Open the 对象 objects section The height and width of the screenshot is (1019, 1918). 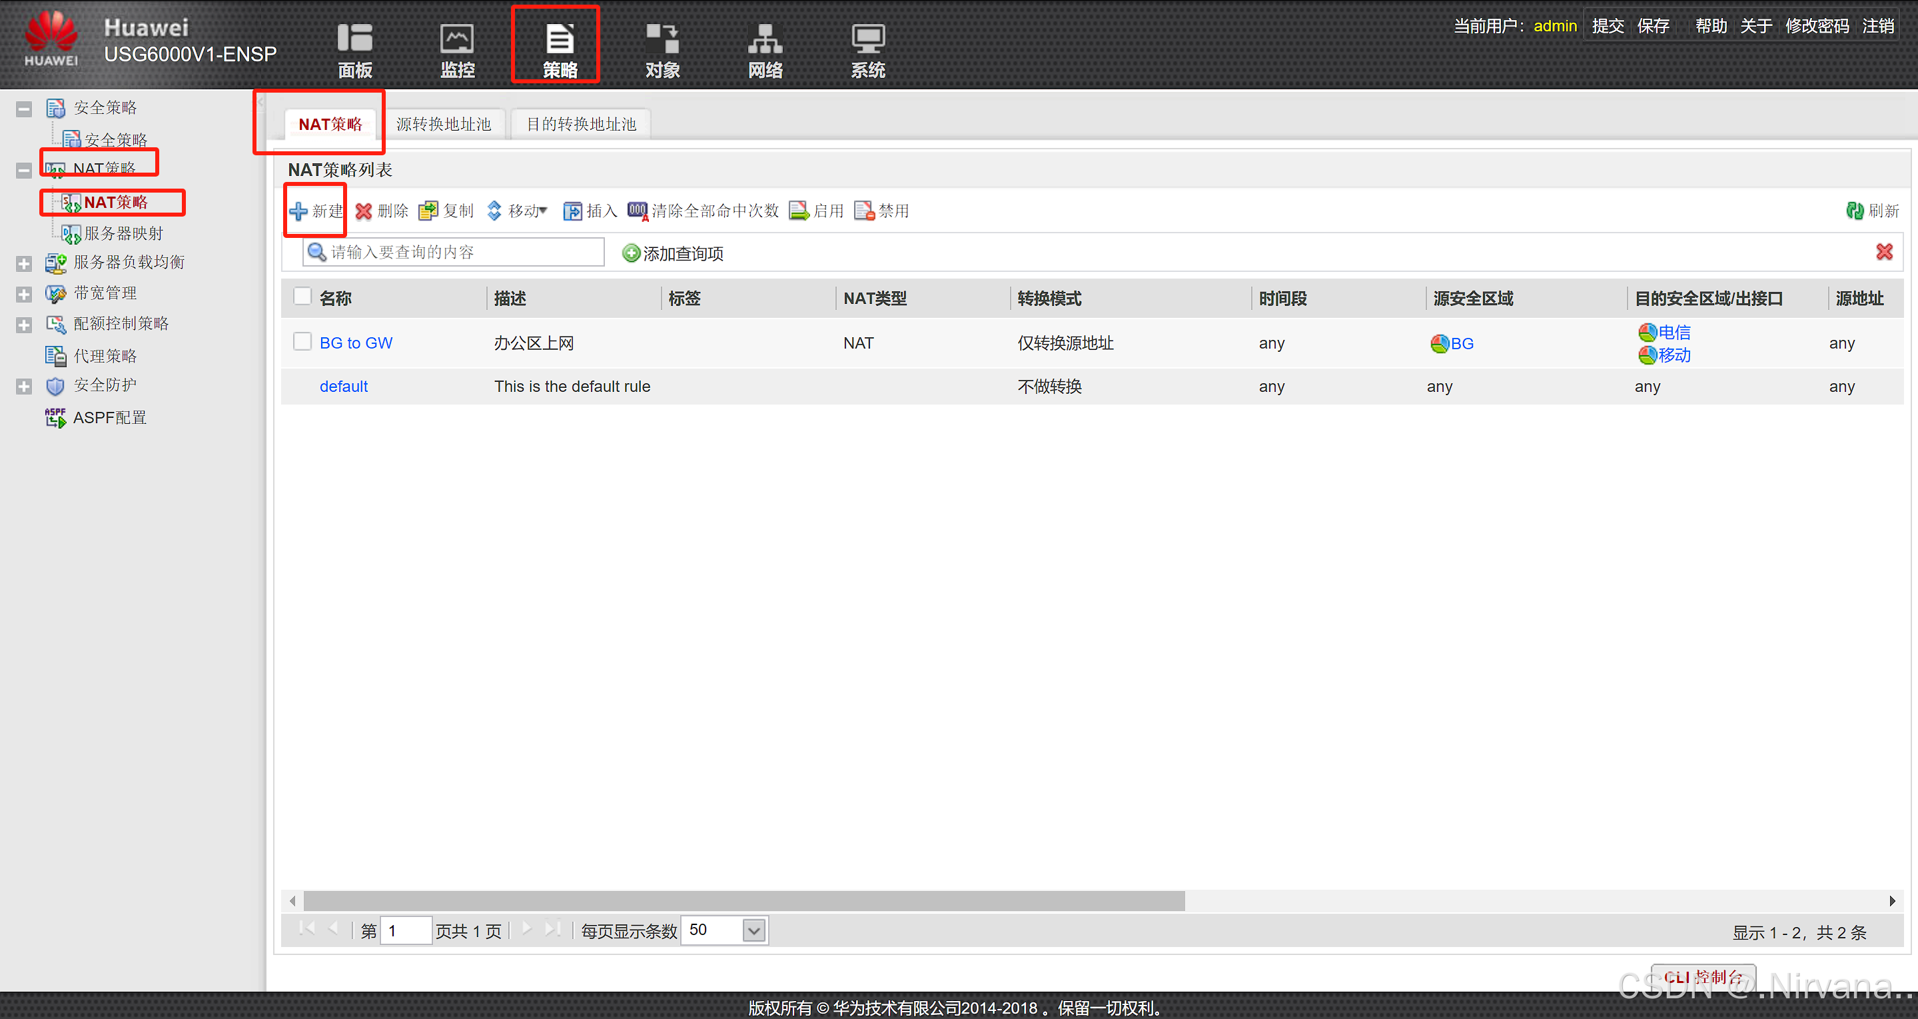662,50
